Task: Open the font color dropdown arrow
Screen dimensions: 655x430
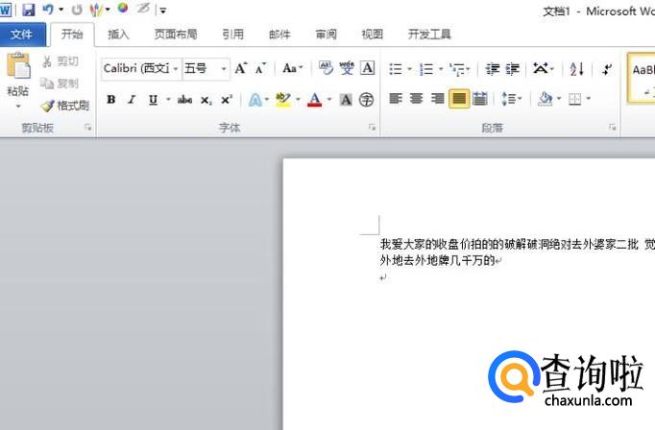Action: coord(329,100)
